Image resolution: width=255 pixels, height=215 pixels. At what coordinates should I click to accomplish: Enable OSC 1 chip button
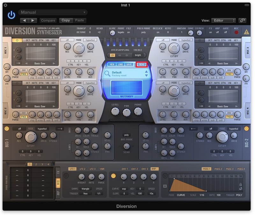32,78
